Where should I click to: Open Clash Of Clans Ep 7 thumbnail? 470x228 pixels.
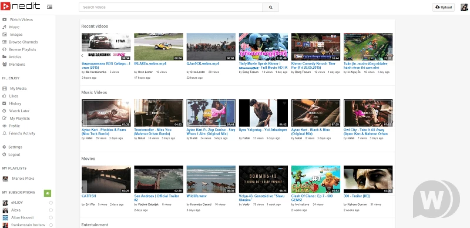315,179
